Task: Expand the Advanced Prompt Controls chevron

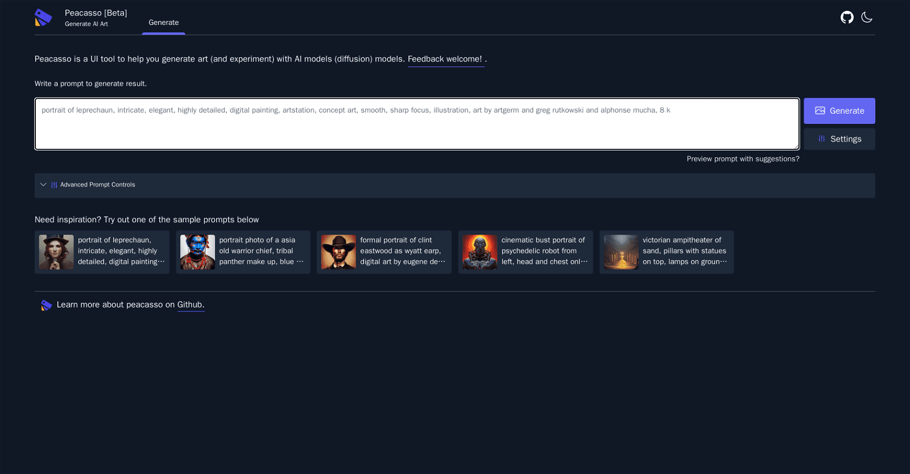Action: click(43, 185)
